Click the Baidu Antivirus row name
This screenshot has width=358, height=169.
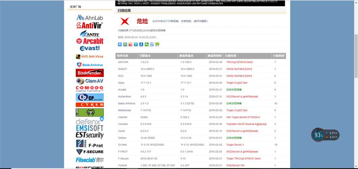(x=126, y=103)
